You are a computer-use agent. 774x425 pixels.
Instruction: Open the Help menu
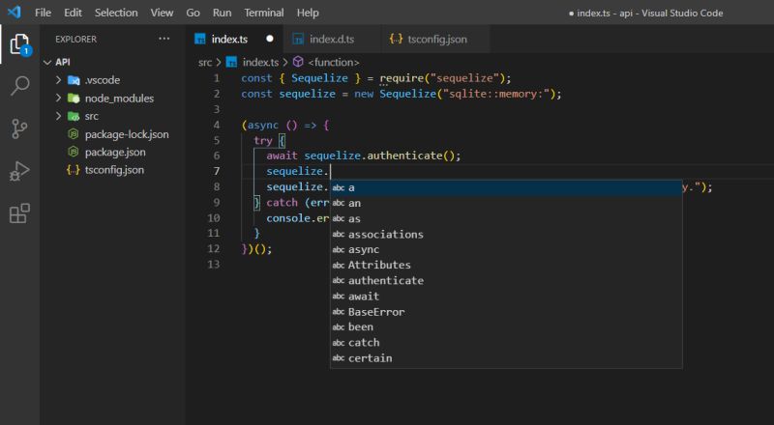[308, 13]
